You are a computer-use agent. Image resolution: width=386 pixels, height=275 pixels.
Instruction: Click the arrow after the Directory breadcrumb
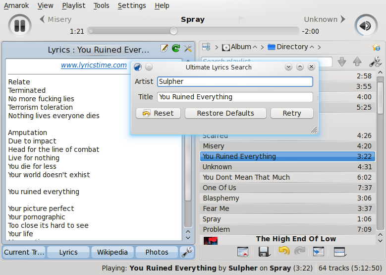319,47
